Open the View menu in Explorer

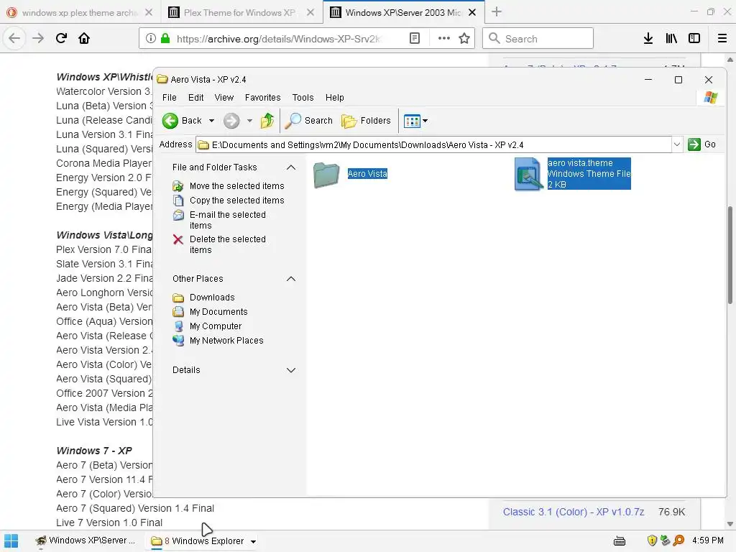pos(224,98)
